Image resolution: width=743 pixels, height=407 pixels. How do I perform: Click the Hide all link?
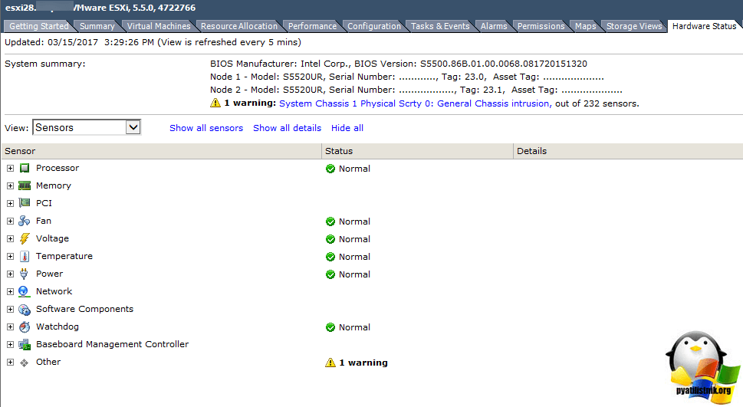pos(347,128)
